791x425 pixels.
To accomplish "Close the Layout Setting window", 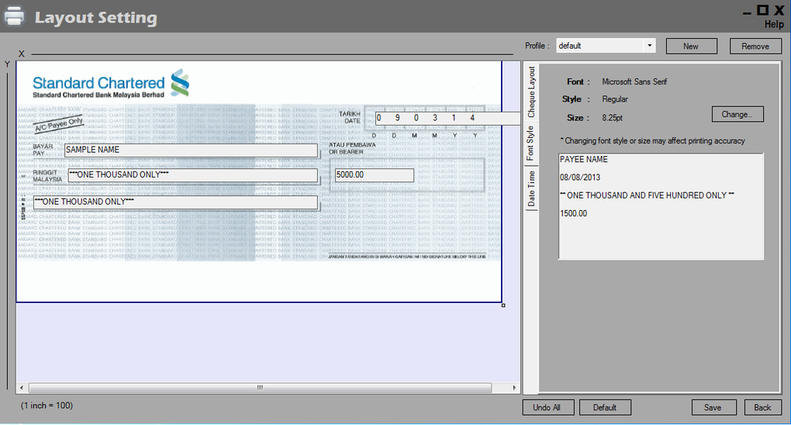I will 779,10.
